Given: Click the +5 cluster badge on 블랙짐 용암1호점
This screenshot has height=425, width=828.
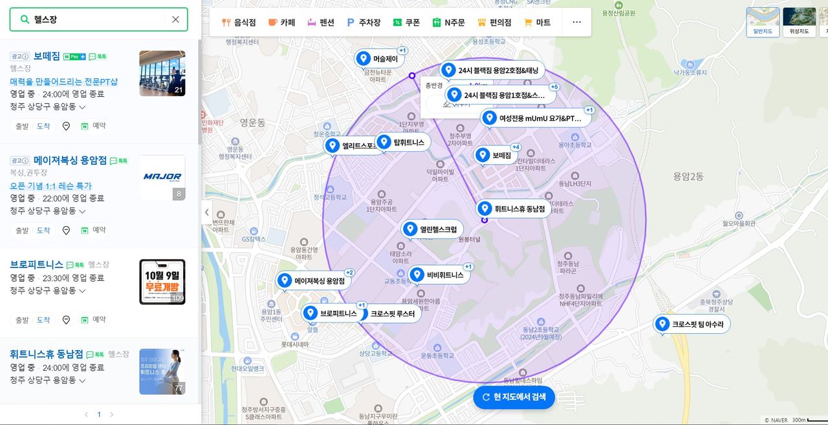Looking at the screenshot, I should 554,87.
